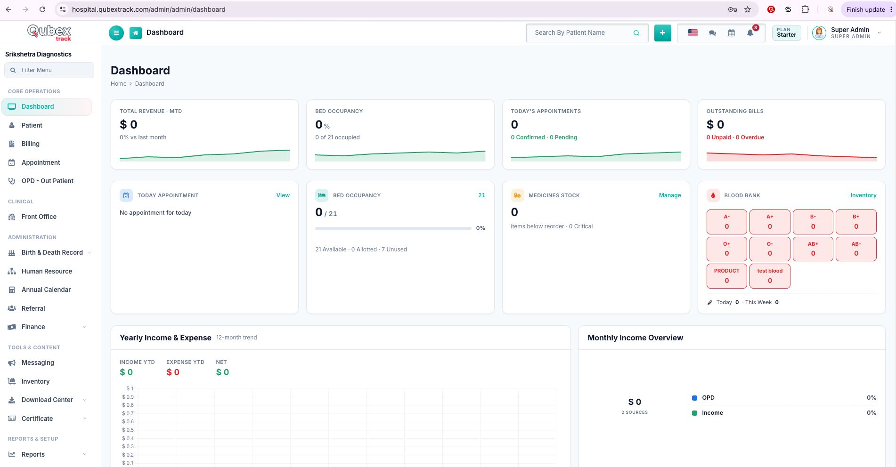This screenshot has height=467, width=896.
Task: Open Messaging in the sidebar
Action: [47, 363]
